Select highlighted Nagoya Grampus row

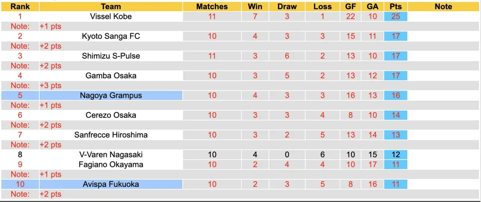(x=111, y=95)
